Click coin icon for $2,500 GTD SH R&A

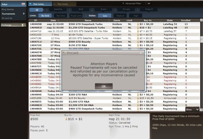(x=138, y=105)
